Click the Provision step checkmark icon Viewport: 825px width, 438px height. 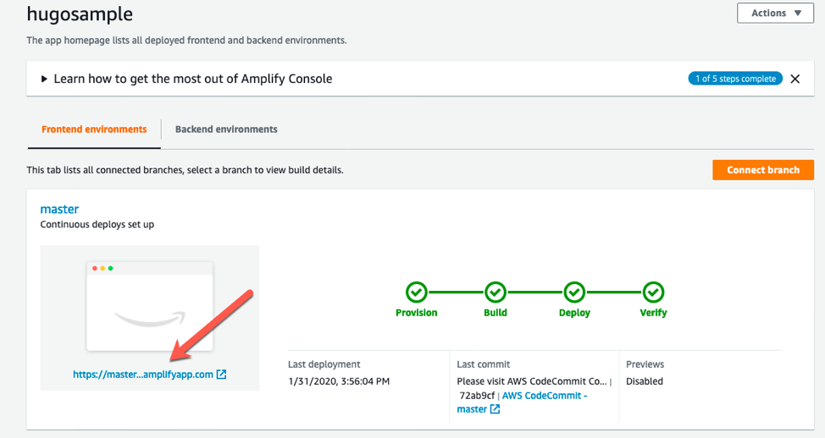point(416,293)
